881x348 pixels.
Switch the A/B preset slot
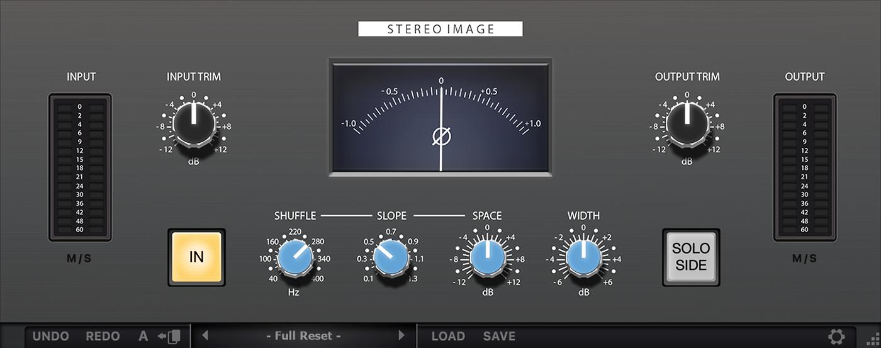[143, 336]
